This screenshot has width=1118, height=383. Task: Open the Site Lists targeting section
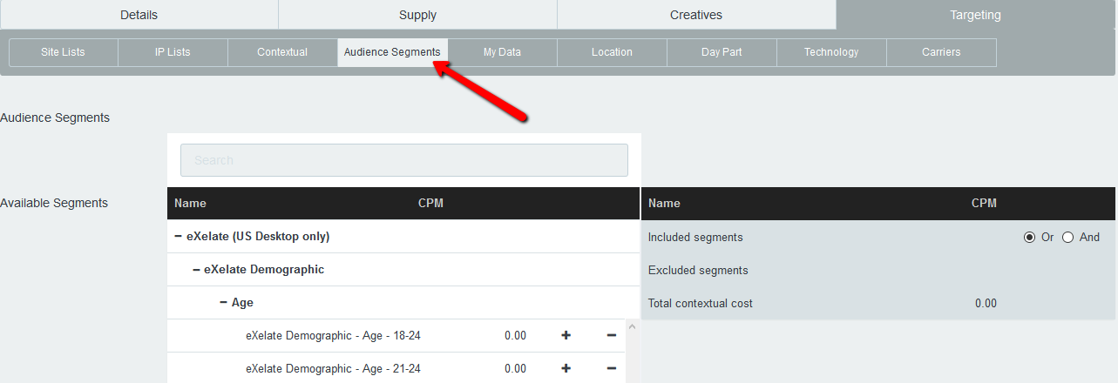pyautogui.click(x=63, y=52)
